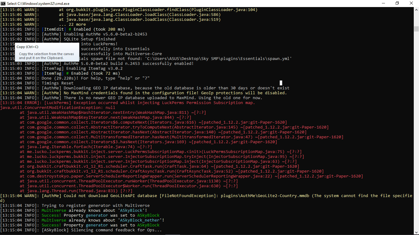Click the LuckPerms 'Exception occurred whilst injecting' error

[x=128, y=103]
